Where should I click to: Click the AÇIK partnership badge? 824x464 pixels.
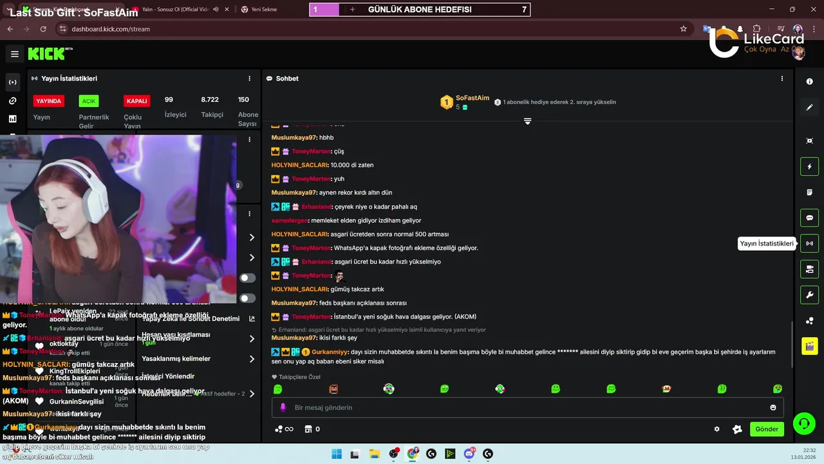click(89, 101)
